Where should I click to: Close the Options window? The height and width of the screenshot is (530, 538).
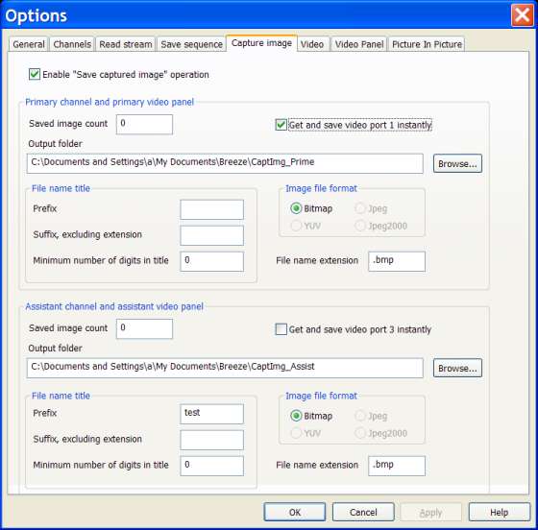point(522,15)
